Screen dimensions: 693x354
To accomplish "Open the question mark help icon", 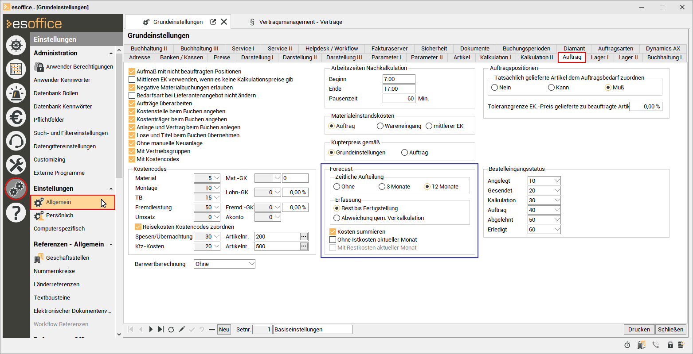I will point(16,213).
